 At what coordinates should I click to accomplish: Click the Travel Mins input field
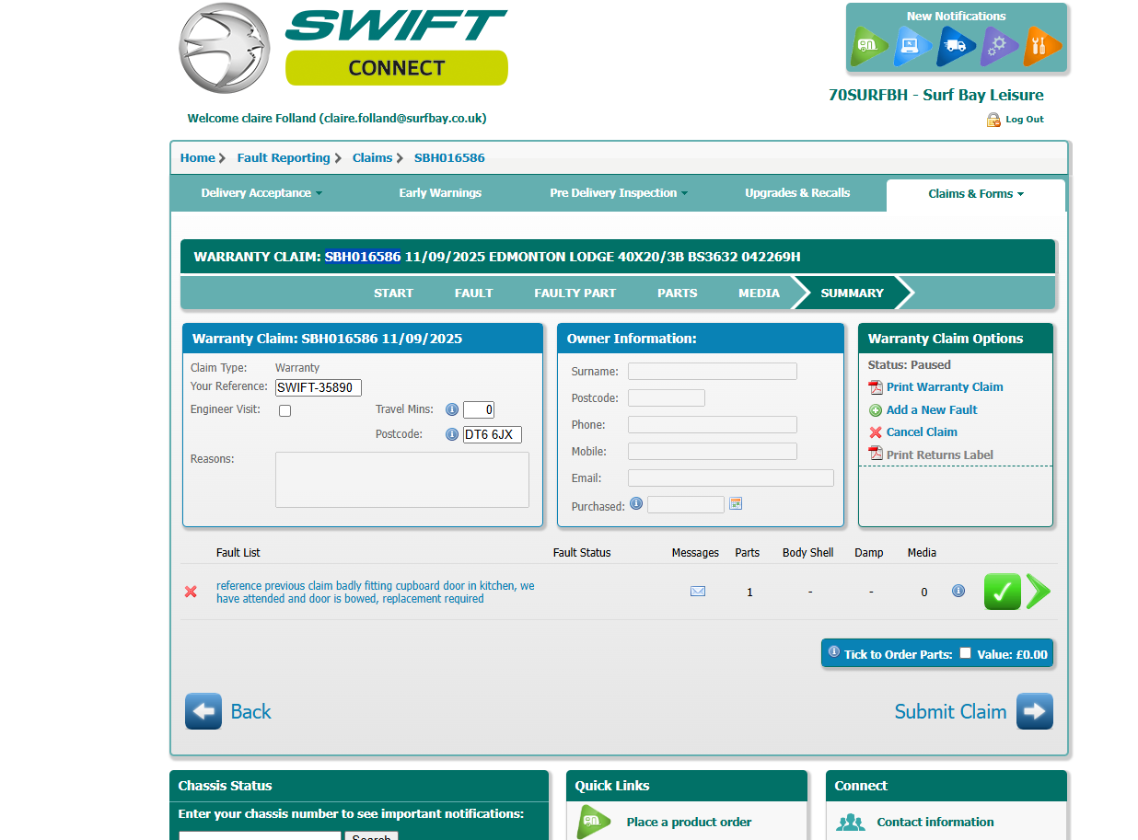click(x=479, y=410)
